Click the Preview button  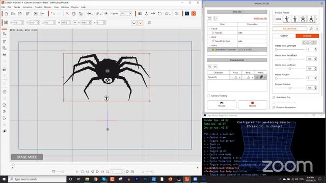222,104
